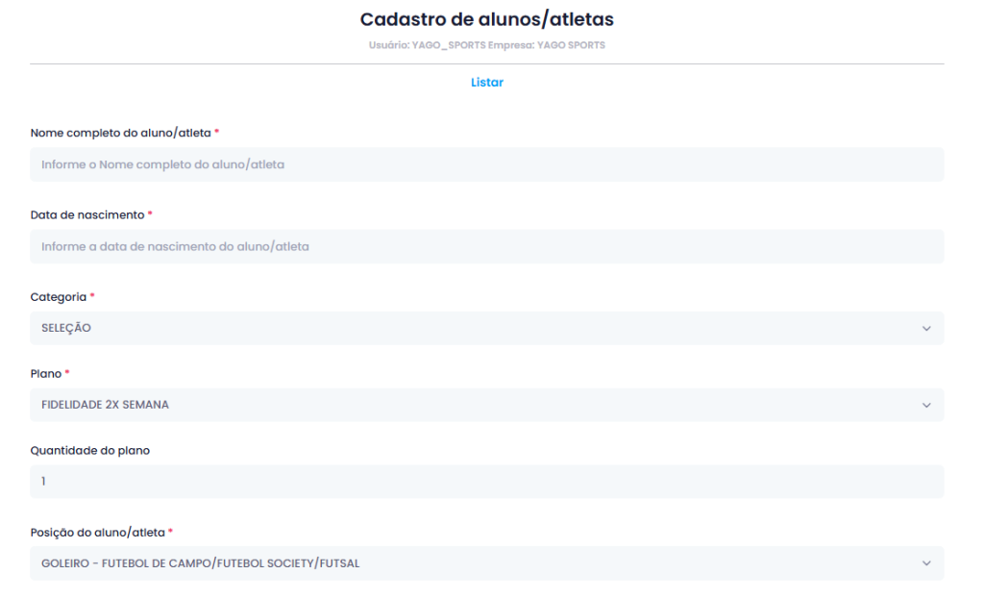Click the chevron arrow of the Categoria field
Screen dimensions: 984x599
[x=926, y=329]
